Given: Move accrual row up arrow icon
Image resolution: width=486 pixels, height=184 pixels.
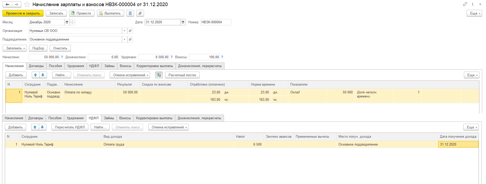Looking at the screenshot, I should pyautogui.click(x=36, y=75).
